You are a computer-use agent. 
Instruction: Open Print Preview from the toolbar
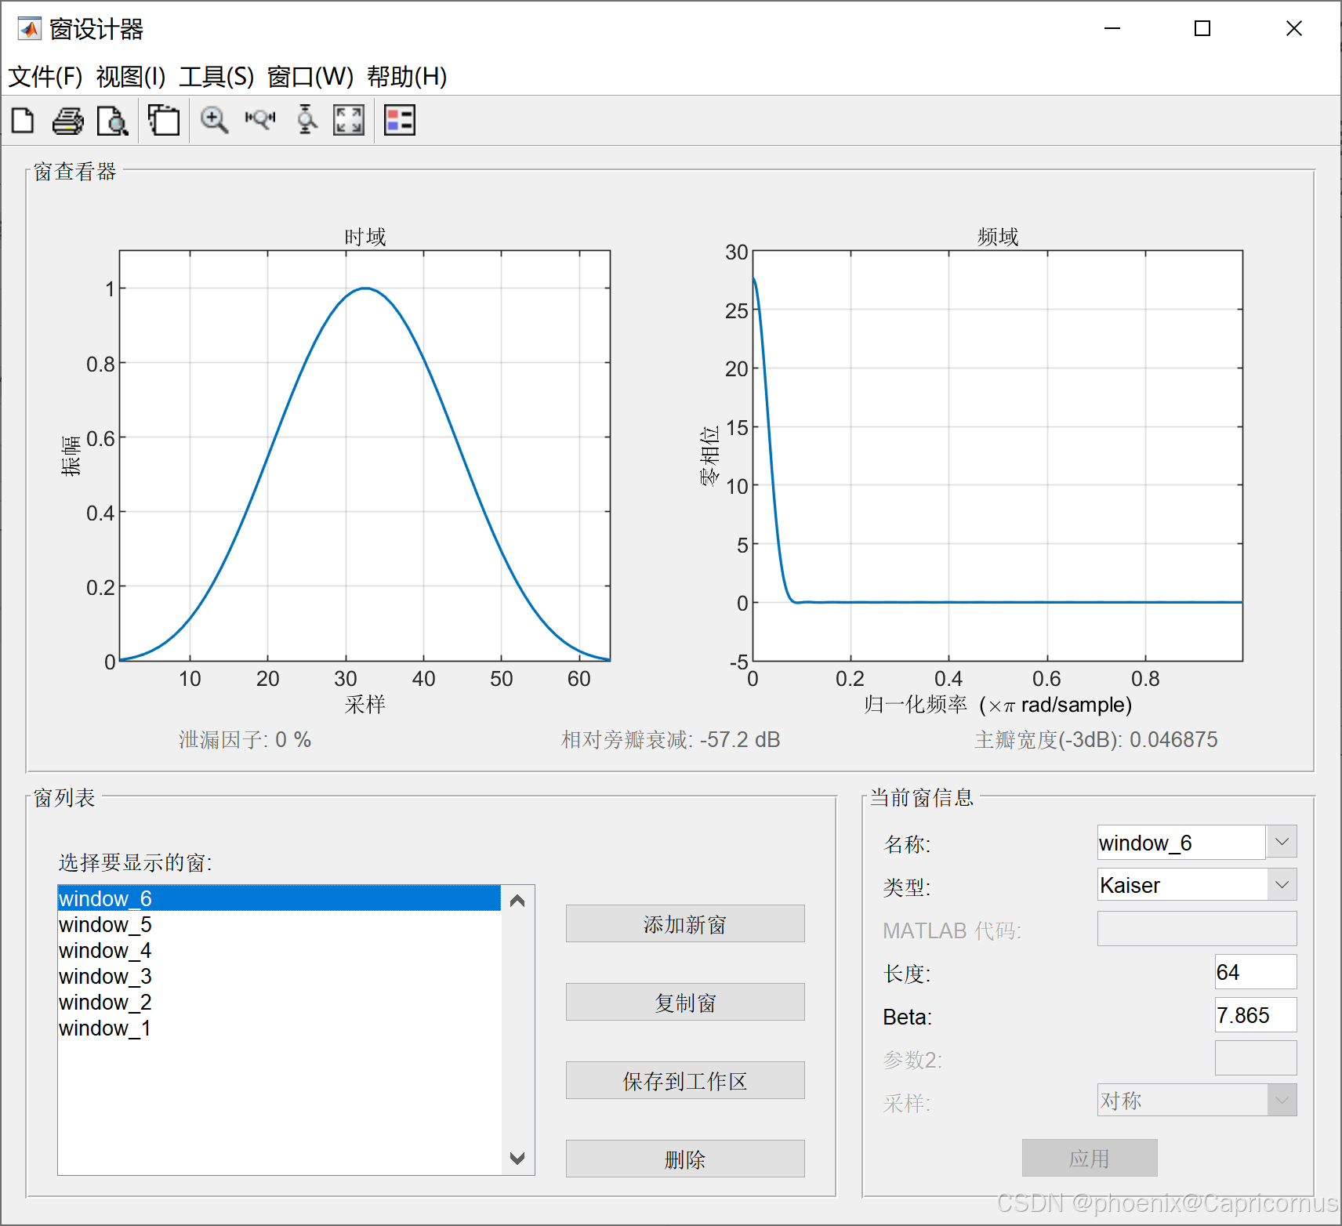coord(113,121)
